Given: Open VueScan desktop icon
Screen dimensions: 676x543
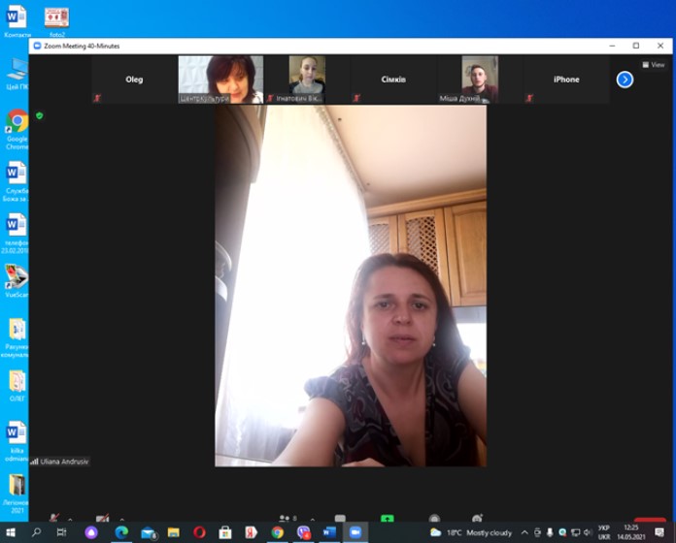Looking at the screenshot, I should coord(17,276).
